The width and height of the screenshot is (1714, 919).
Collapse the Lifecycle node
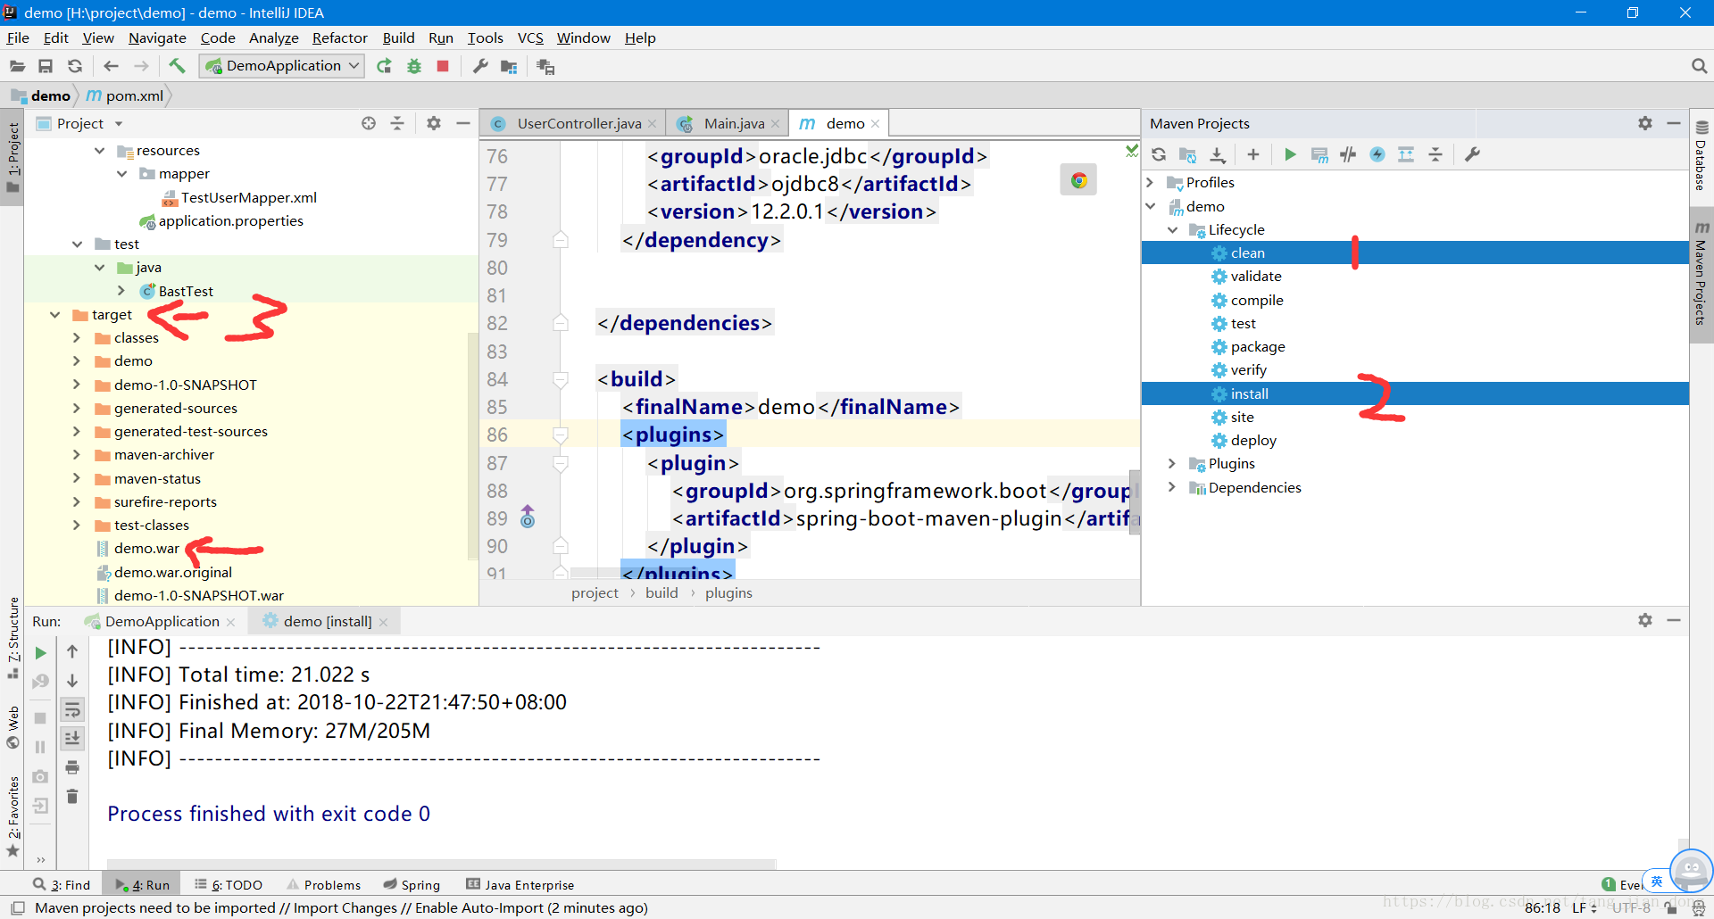1172,229
